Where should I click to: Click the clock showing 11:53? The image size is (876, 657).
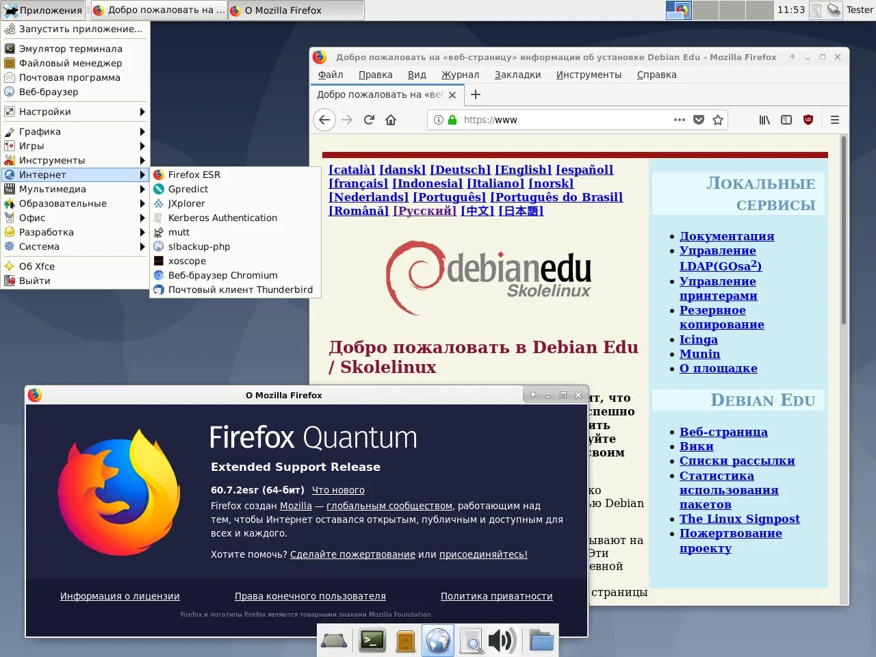[x=790, y=10]
